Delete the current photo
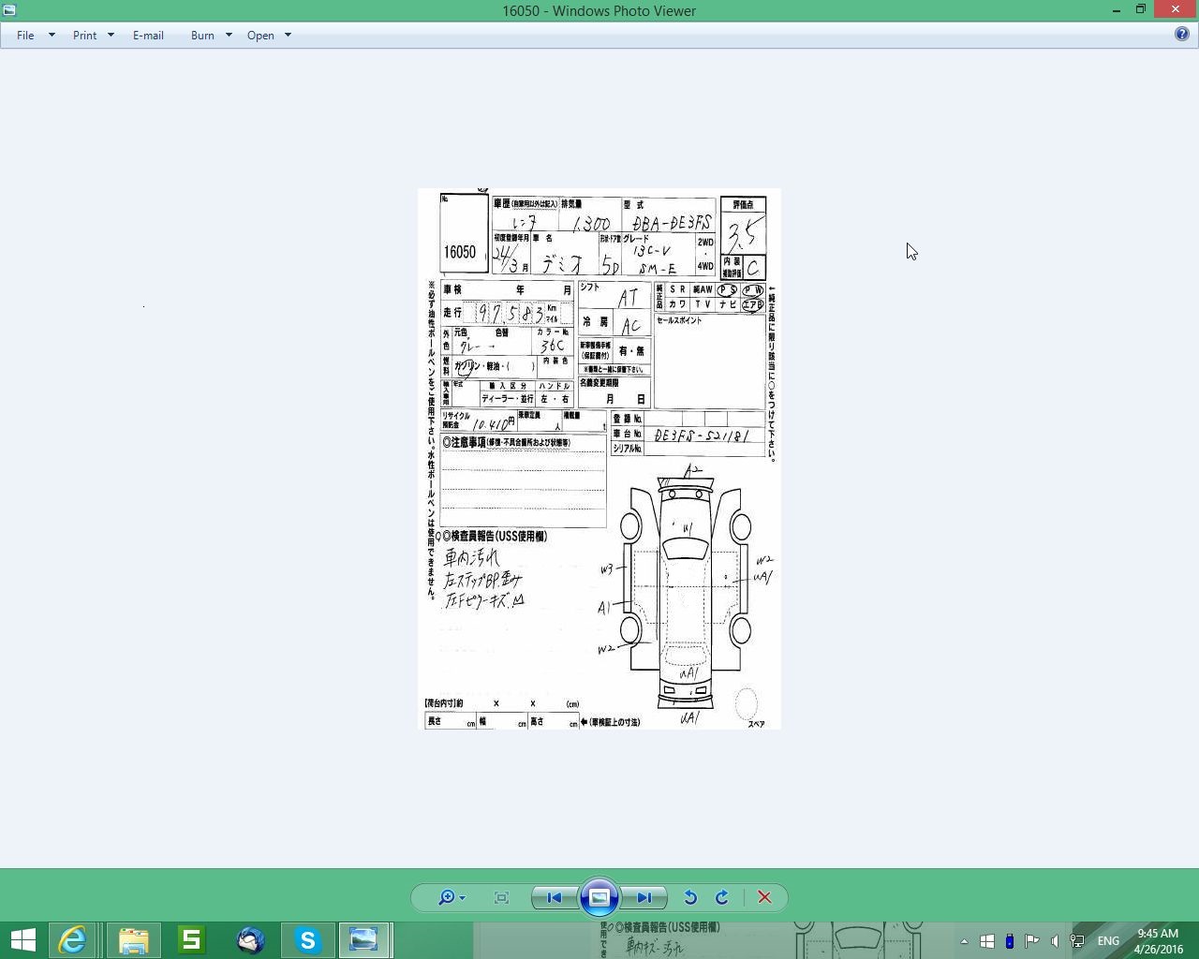 pyautogui.click(x=764, y=897)
